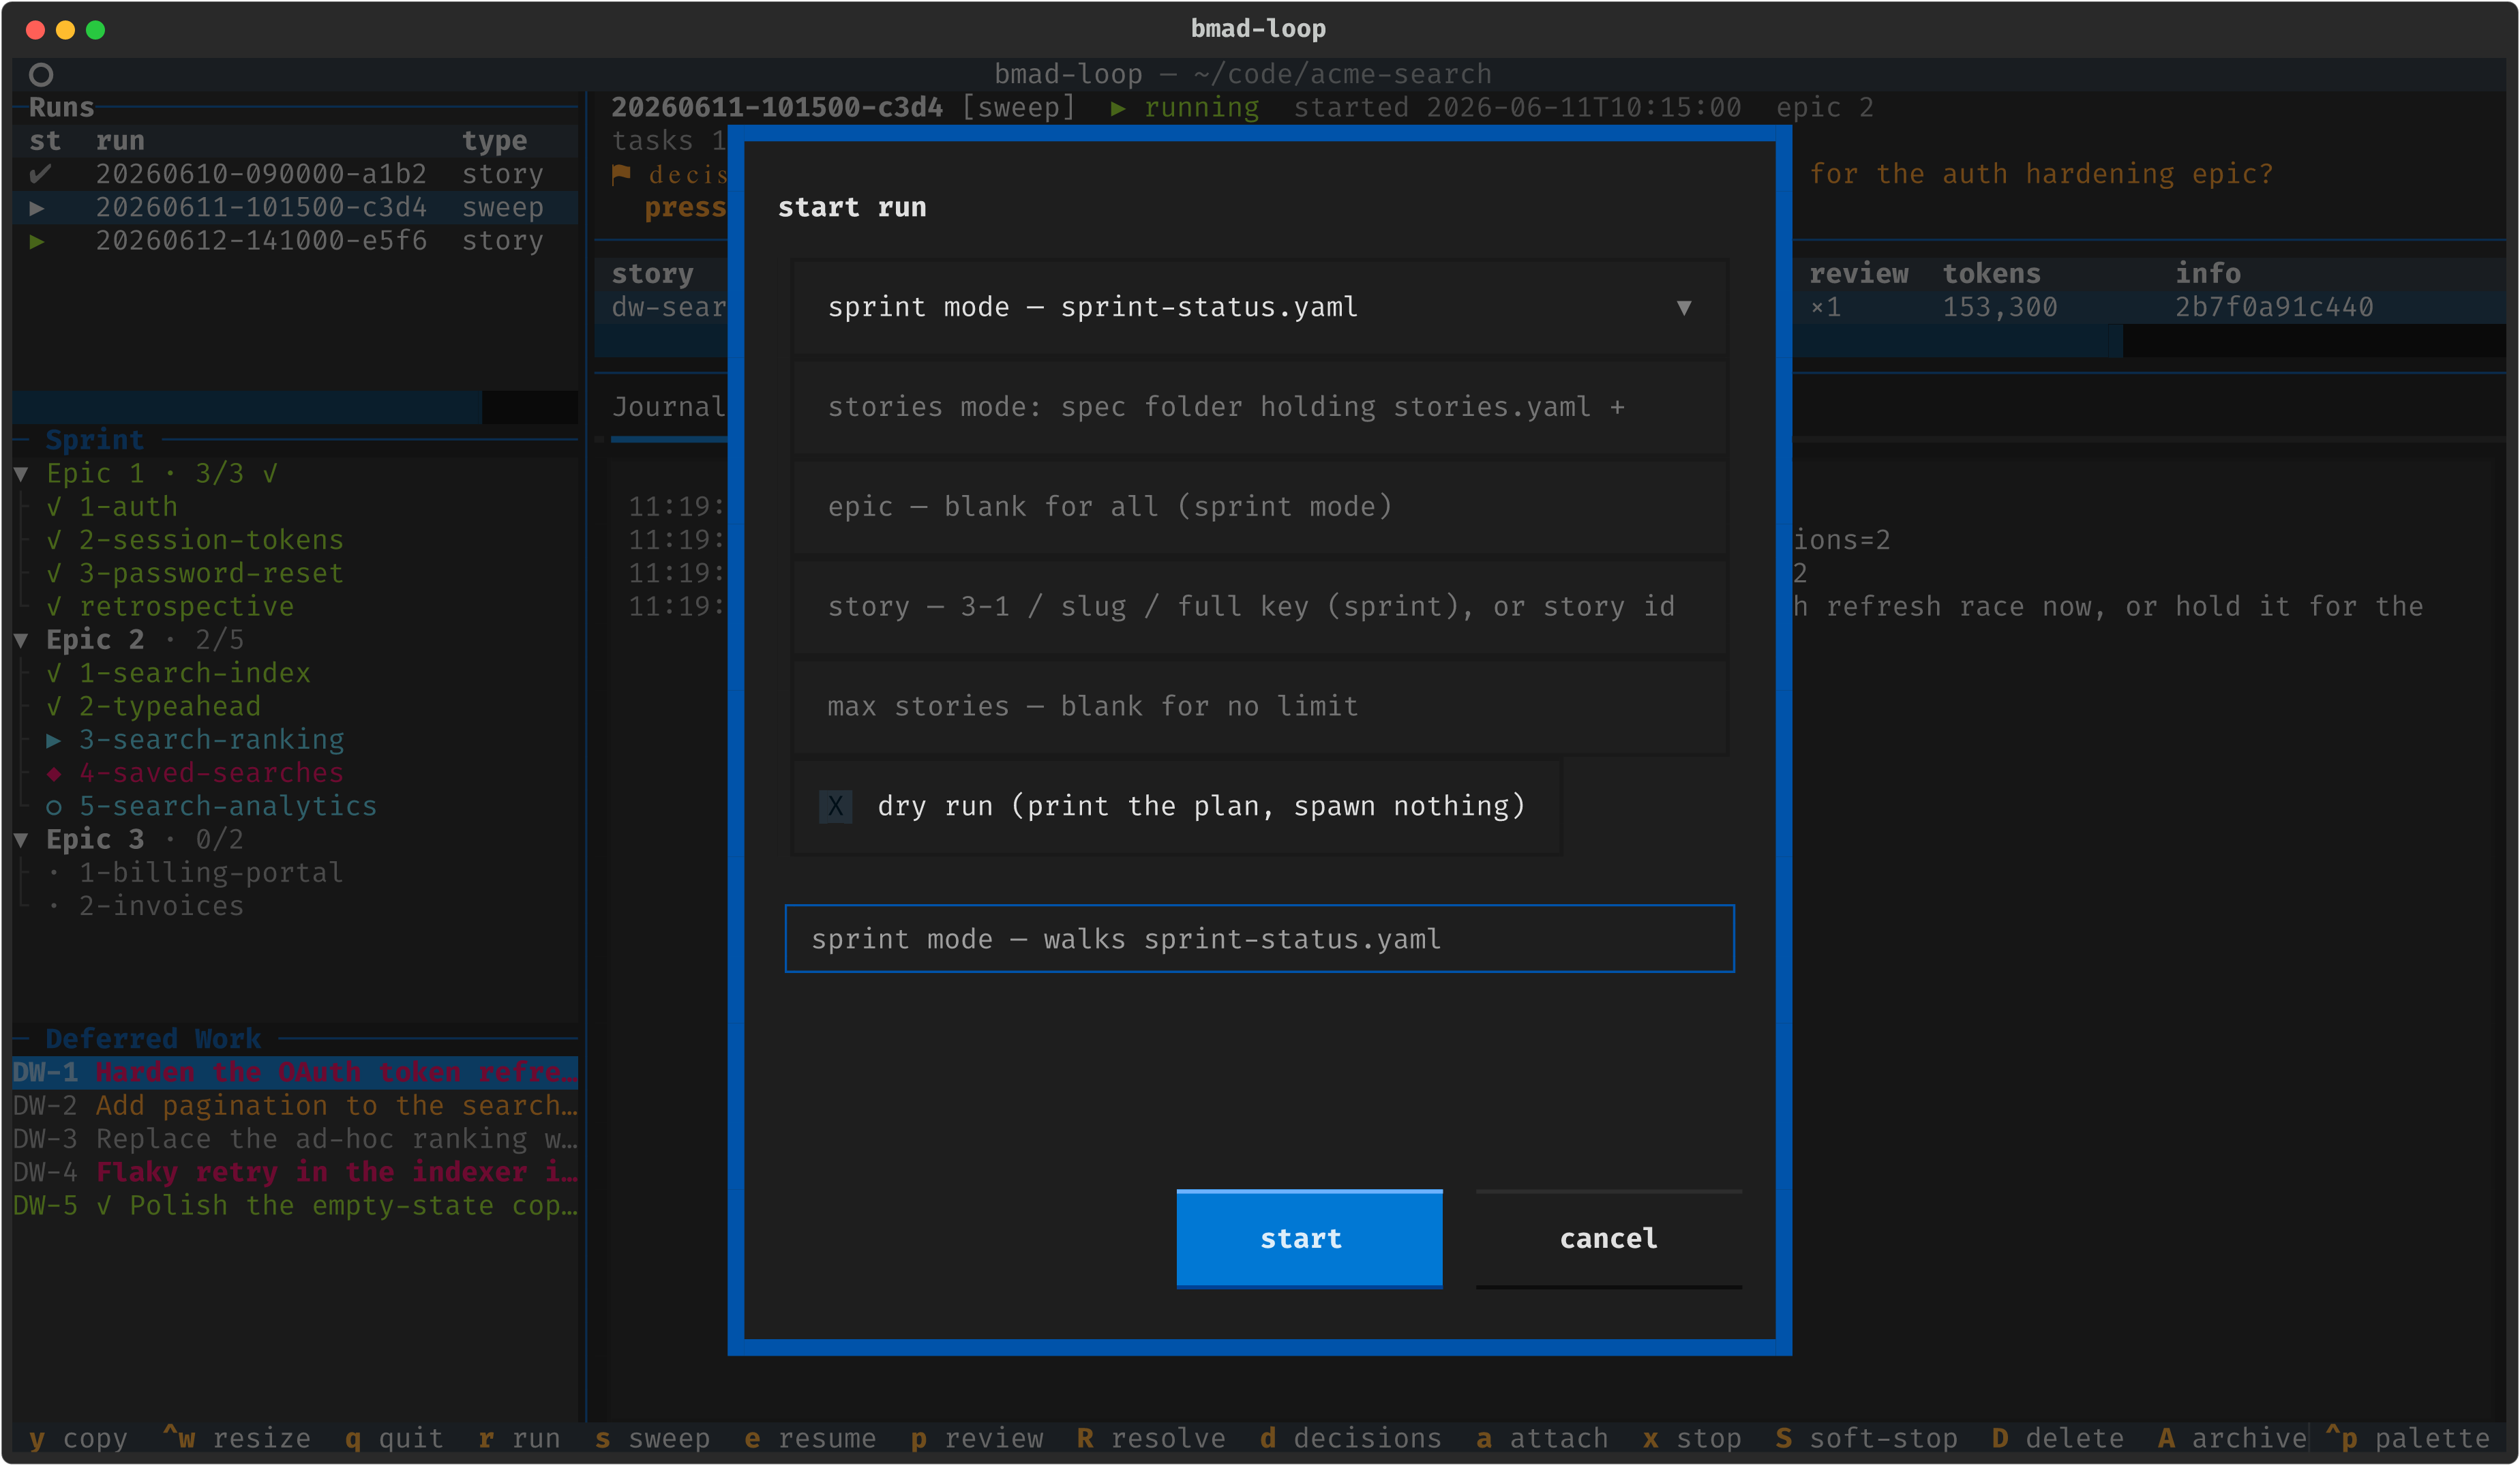Click the a attach footer shortcut

(1542, 1439)
